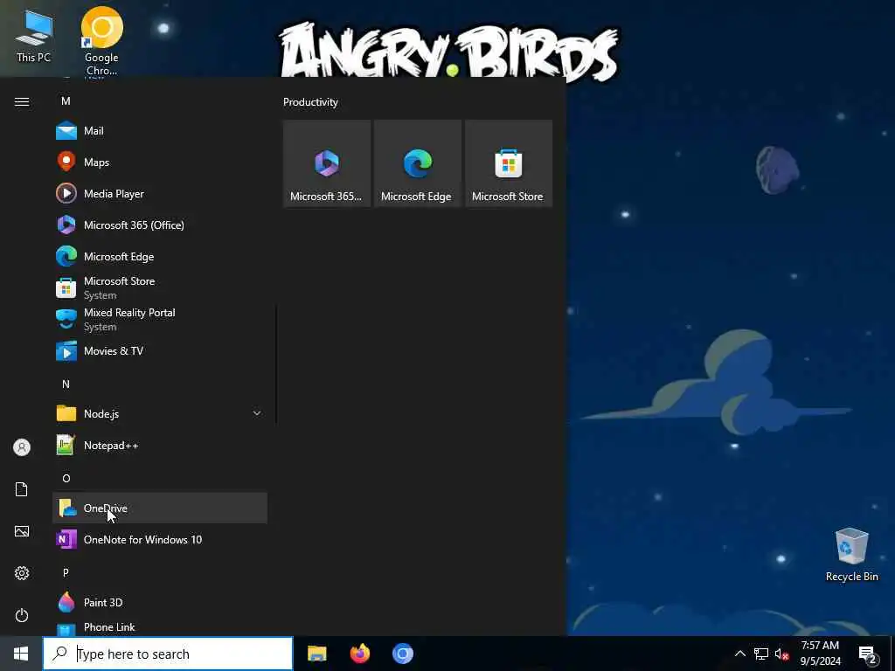895x671 pixels.
Task: Jump to letter M section header
Action: click(66, 101)
